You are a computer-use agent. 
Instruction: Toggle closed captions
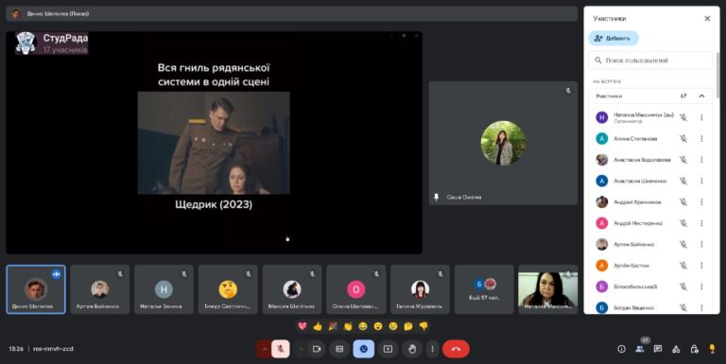coord(339,349)
